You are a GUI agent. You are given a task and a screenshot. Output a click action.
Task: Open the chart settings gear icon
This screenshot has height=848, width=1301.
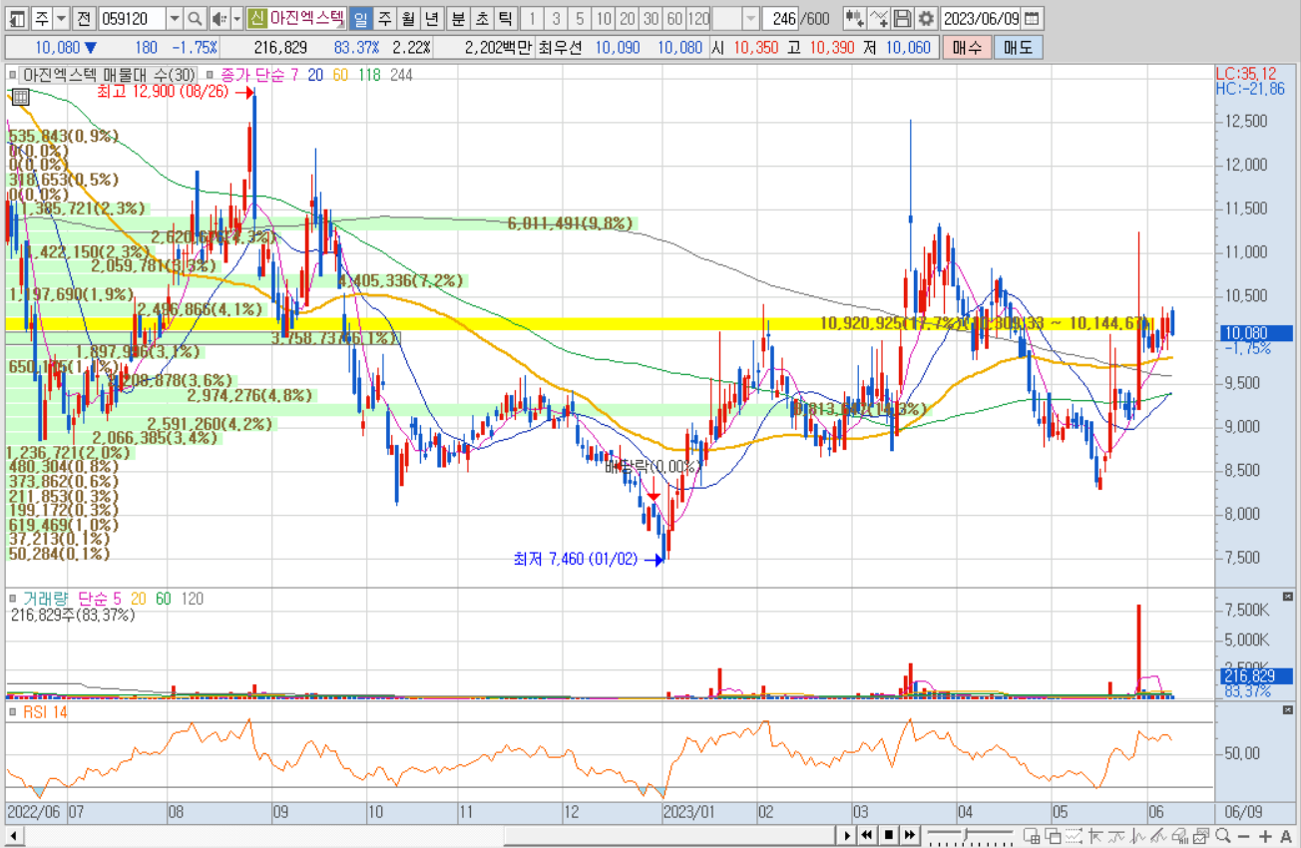click(926, 18)
